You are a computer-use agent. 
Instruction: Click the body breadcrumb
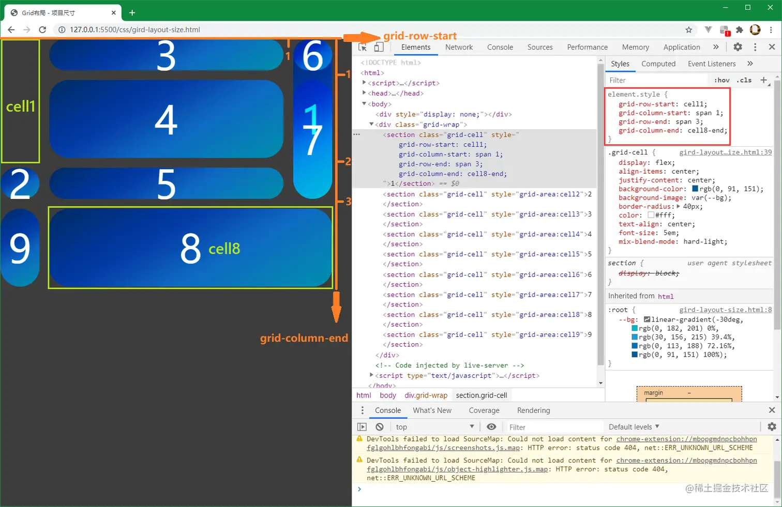point(388,395)
